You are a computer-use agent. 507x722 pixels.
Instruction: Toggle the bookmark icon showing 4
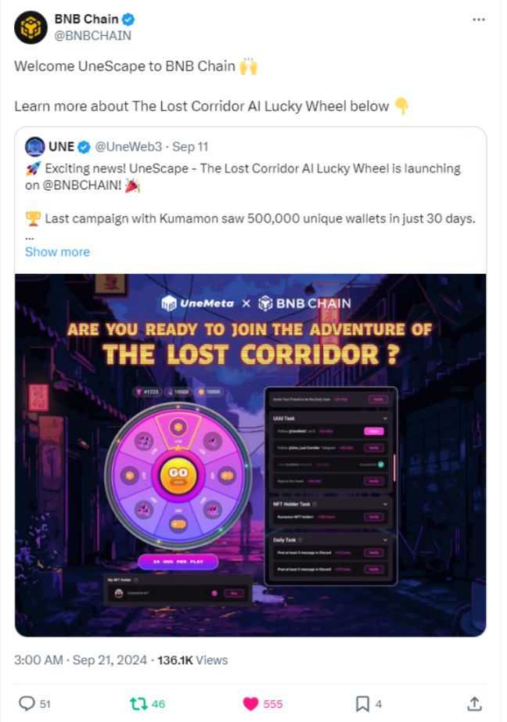362,704
